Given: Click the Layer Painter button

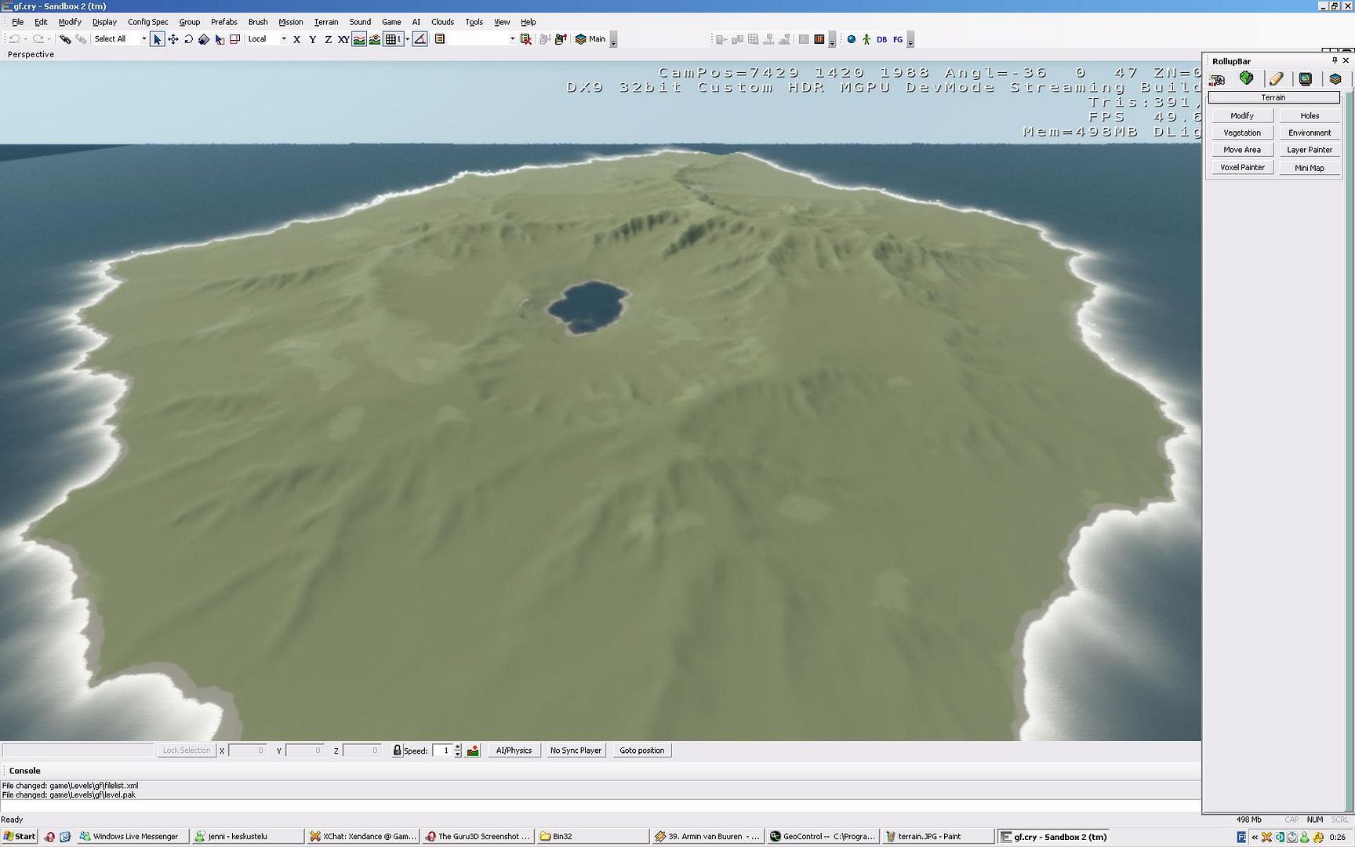Looking at the screenshot, I should tap(1309, 150).
